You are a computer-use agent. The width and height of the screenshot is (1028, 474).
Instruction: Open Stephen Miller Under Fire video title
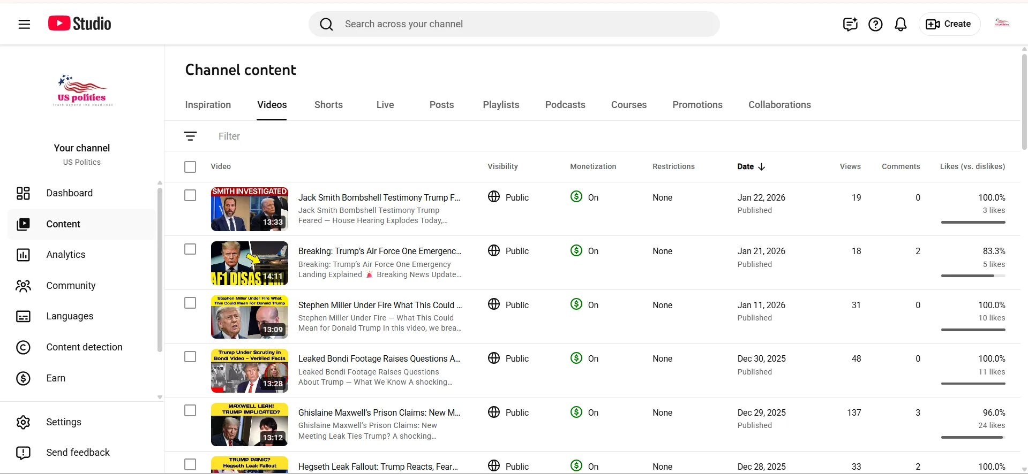point(380,305)
